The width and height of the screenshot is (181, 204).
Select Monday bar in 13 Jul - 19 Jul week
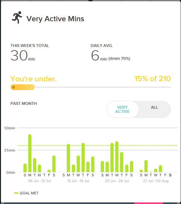click(68, 158)
